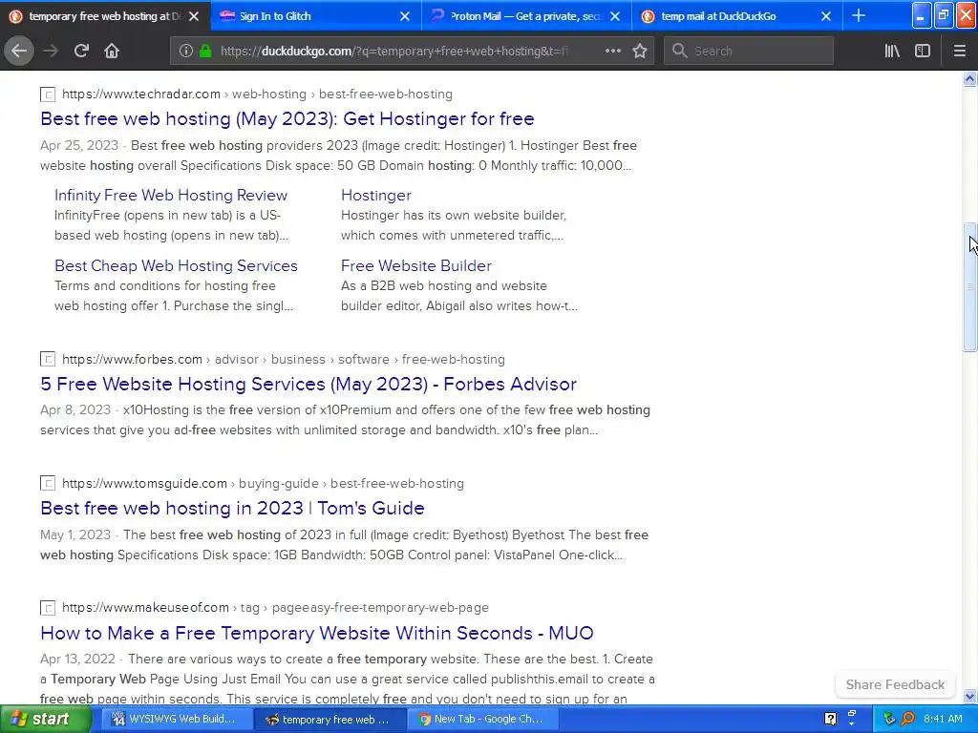Click the green padlock security icon
Screen dimensions: 978x733
coord(205,51)
